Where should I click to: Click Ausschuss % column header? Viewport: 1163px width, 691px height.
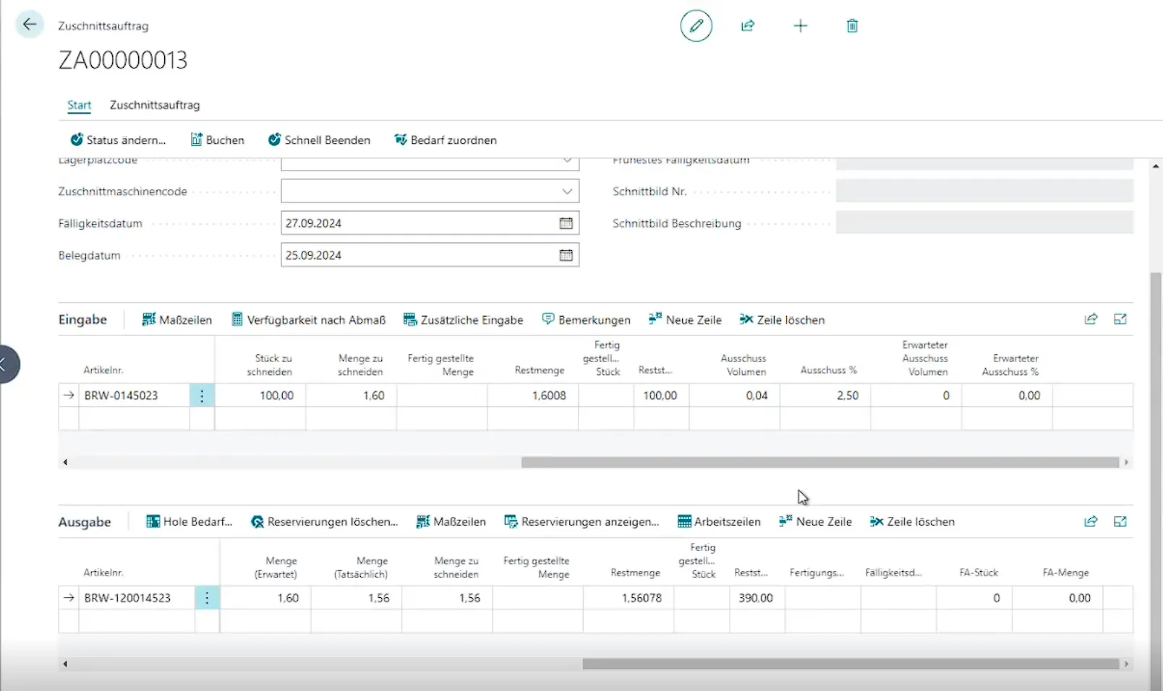[828, 370]
